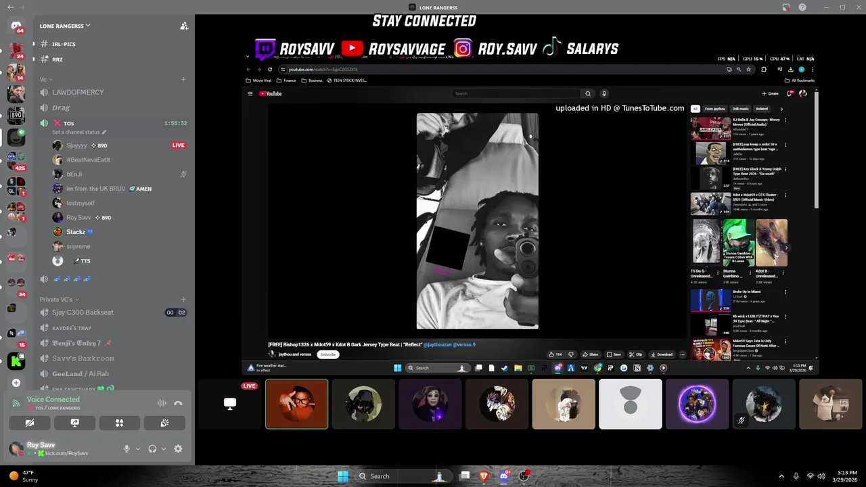Viewport: 866px width, 487px height.
Task: Click Subscribe button in streamed YouTube
Action: tap(328, 354)
